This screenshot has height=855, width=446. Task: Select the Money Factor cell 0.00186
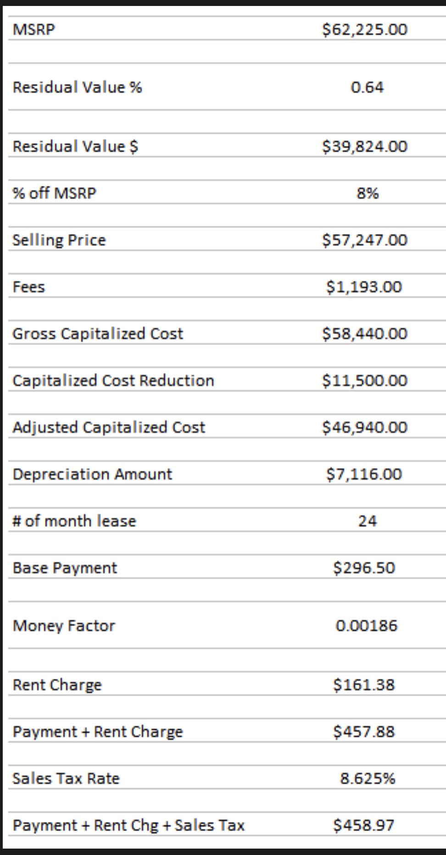367,626
